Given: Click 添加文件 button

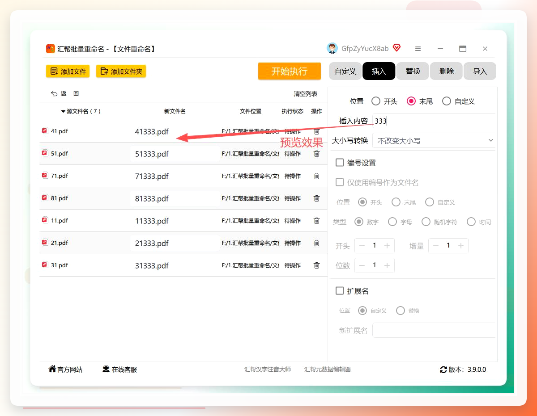Looking at the screenshot, I should pos(68,71).
